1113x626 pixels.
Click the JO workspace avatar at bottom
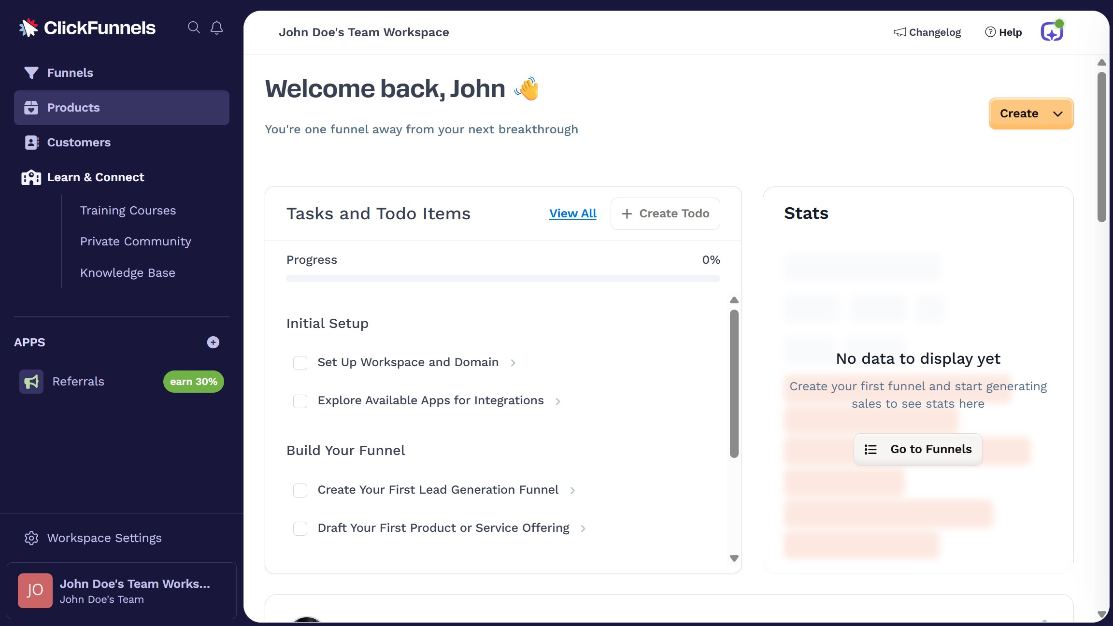[x=34, y=590]
